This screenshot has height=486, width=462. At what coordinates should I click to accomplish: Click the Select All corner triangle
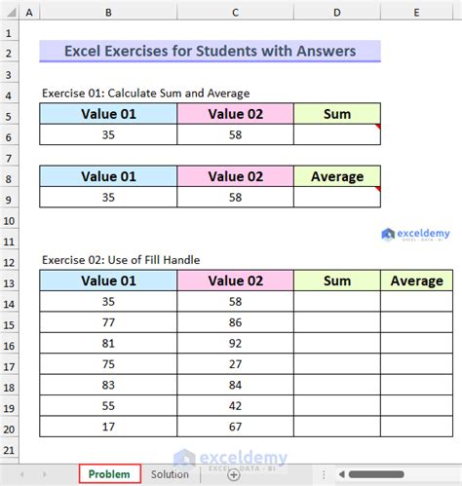[x=12, y=13]
